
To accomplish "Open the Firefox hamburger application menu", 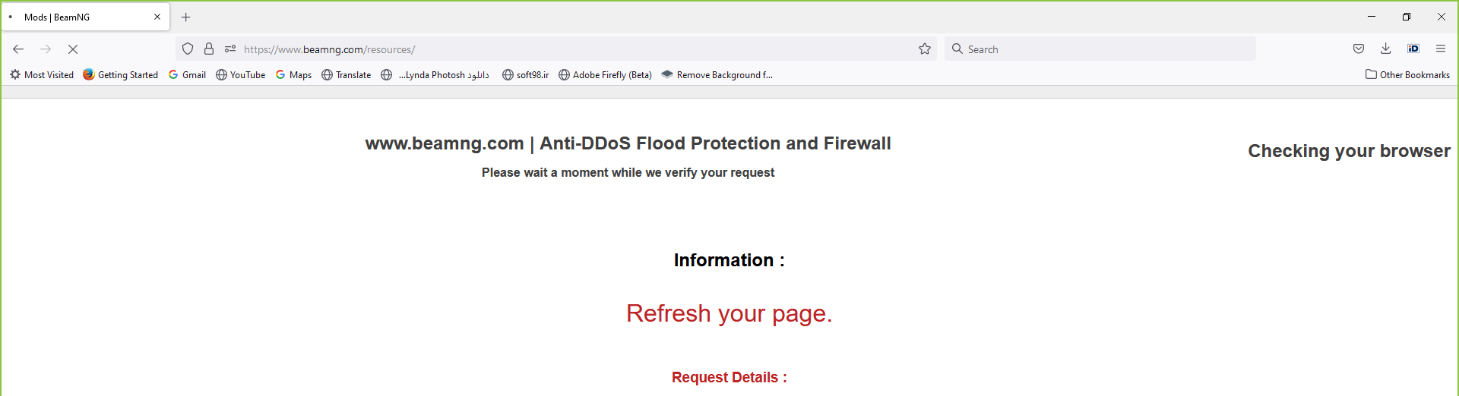I will [x=1441, y=49].
